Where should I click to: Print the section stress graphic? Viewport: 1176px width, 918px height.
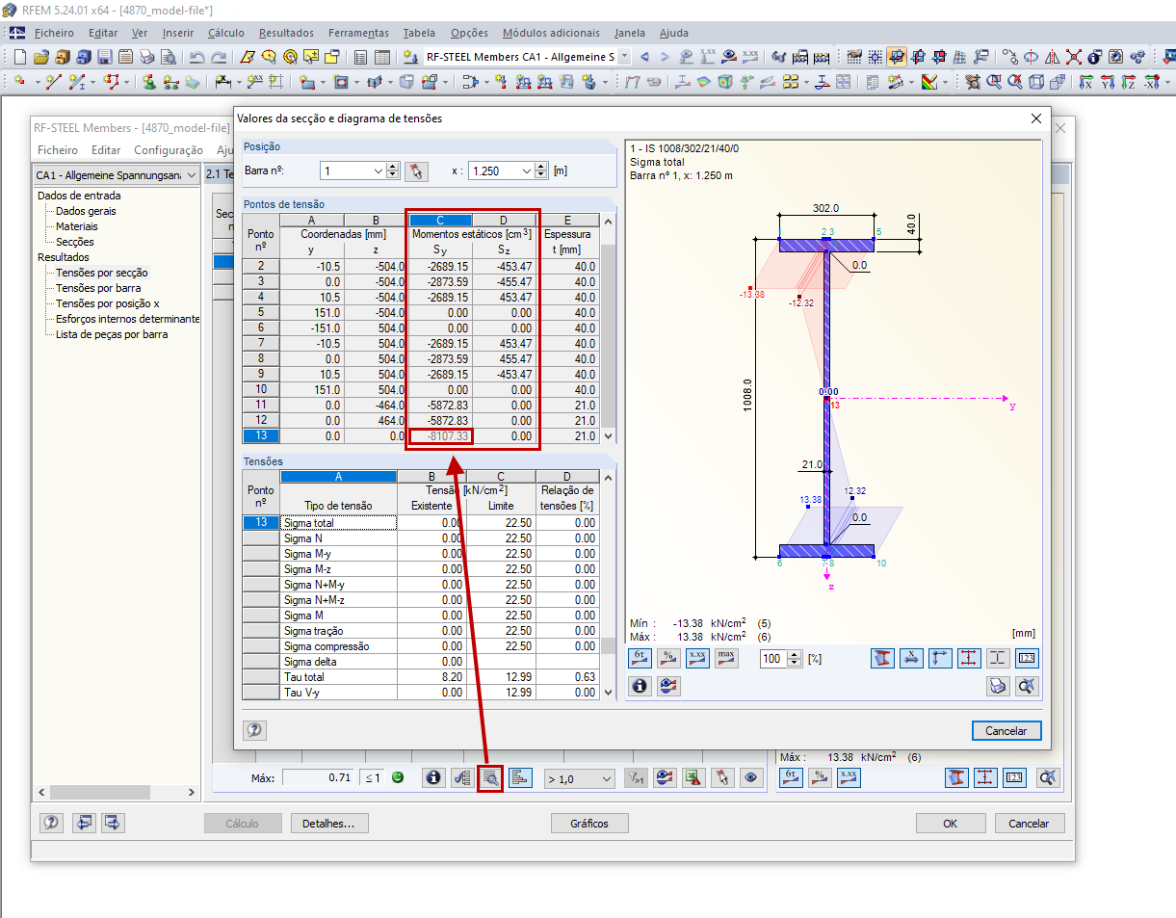point(999,685)
